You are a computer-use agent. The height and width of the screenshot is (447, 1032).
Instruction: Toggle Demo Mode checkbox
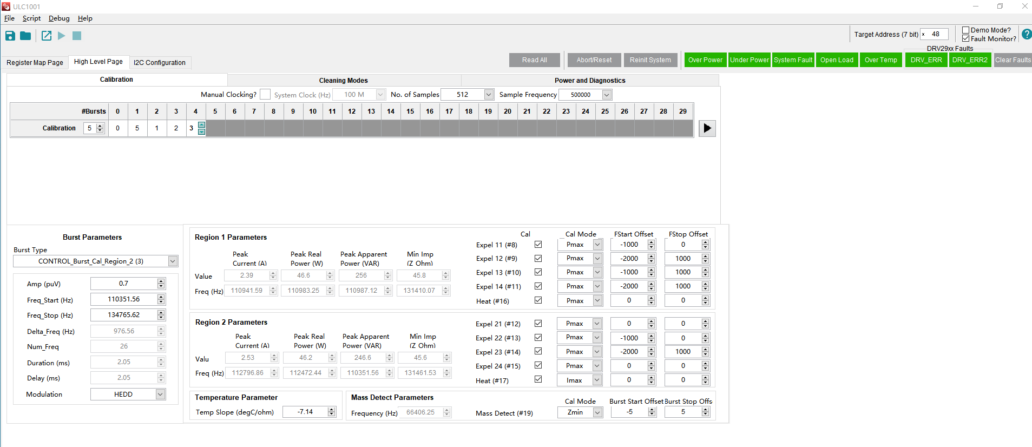pos(965,30)
